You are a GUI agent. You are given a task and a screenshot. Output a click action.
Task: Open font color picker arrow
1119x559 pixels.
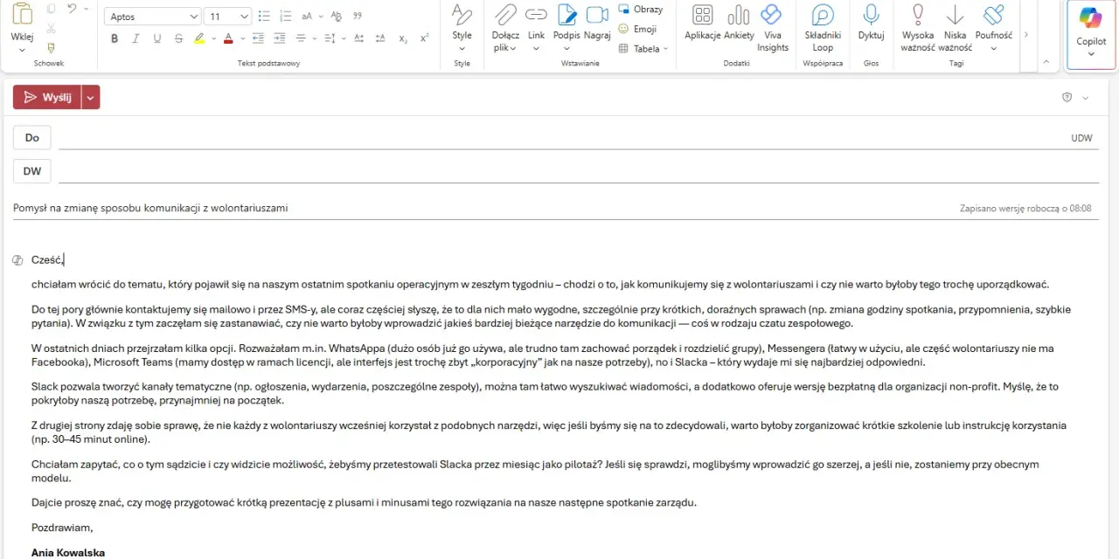[x=242, y=38]
